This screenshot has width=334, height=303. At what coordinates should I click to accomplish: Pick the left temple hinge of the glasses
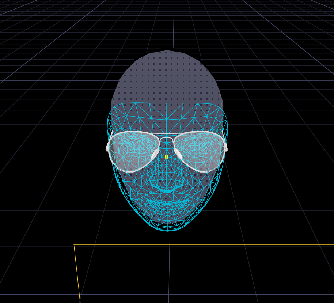108,147
